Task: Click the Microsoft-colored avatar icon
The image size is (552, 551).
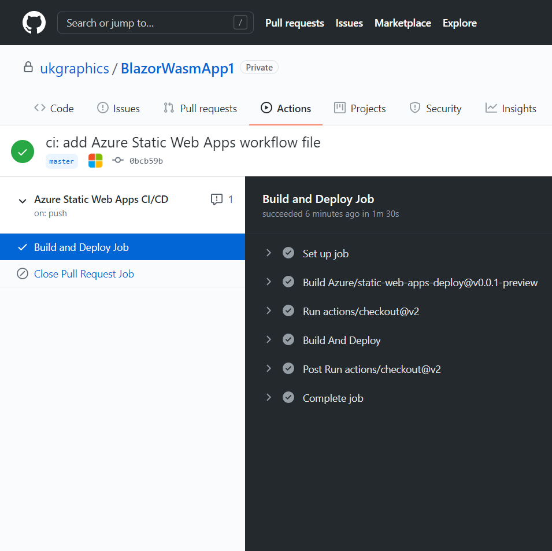Action: 95,161
